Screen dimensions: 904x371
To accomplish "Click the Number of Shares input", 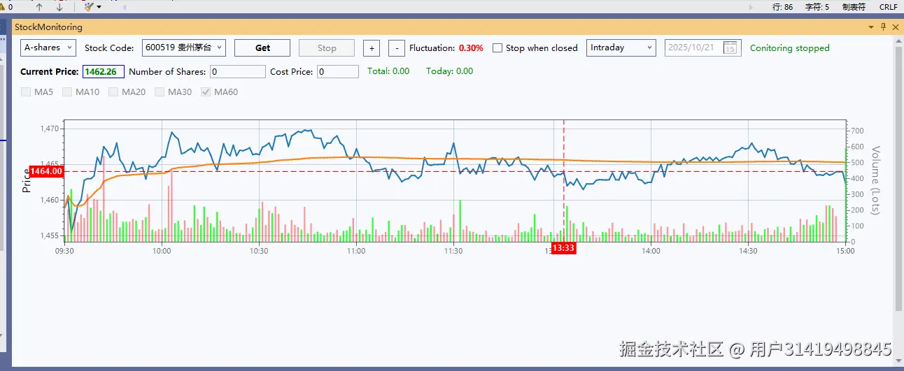I will point(238,71).
